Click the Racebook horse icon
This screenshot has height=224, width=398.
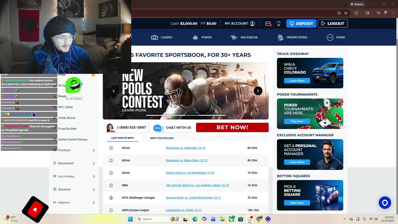(234, 37)
